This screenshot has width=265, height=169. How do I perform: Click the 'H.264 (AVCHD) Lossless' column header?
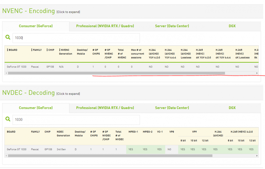click(186, 54)
